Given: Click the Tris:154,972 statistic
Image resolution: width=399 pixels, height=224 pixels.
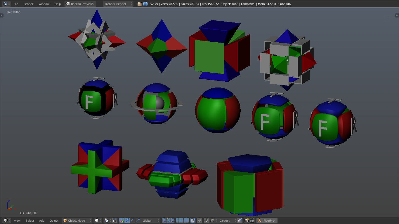Looking at the screenshot, I should click(x=210, y=4).
